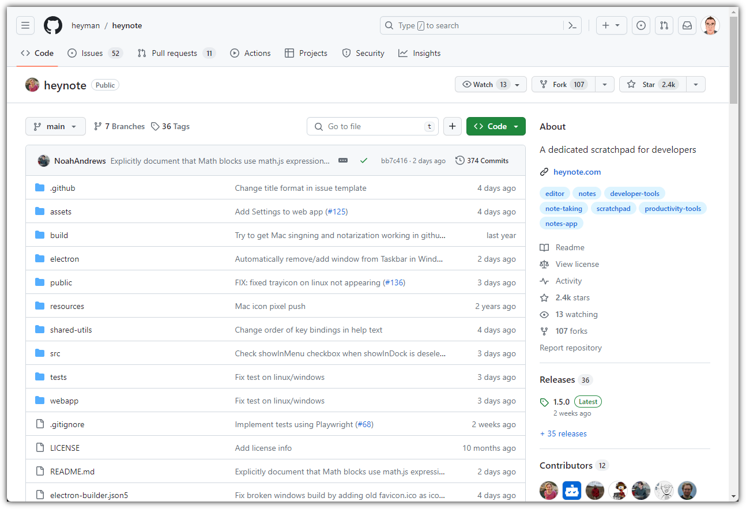Visit the heynote.com website link
This screenshot has width=746, height=509.
tap(577, 172)
